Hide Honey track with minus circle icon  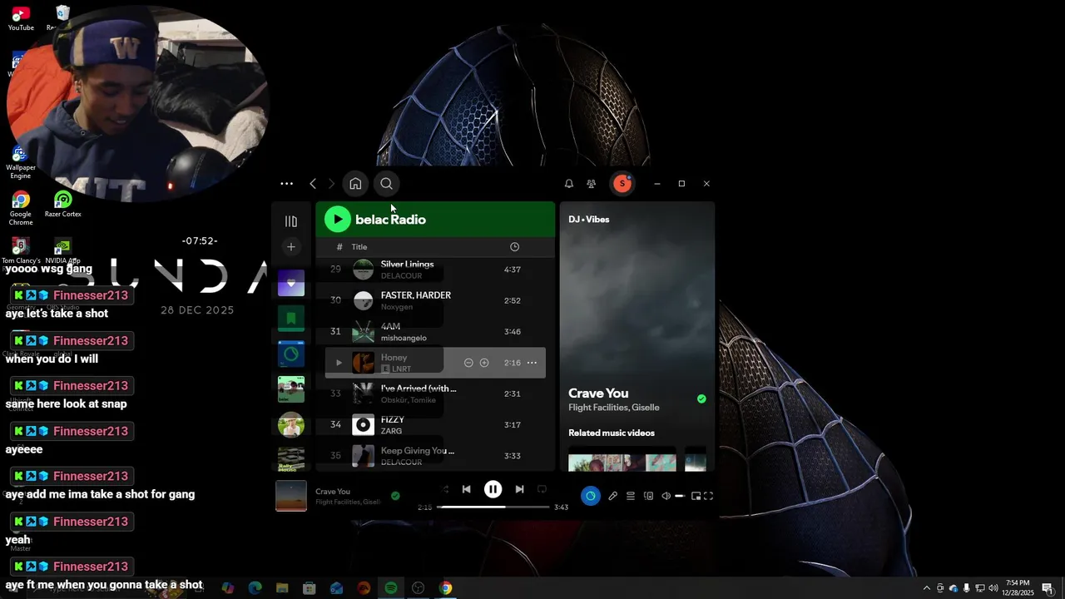pos(468,363)
